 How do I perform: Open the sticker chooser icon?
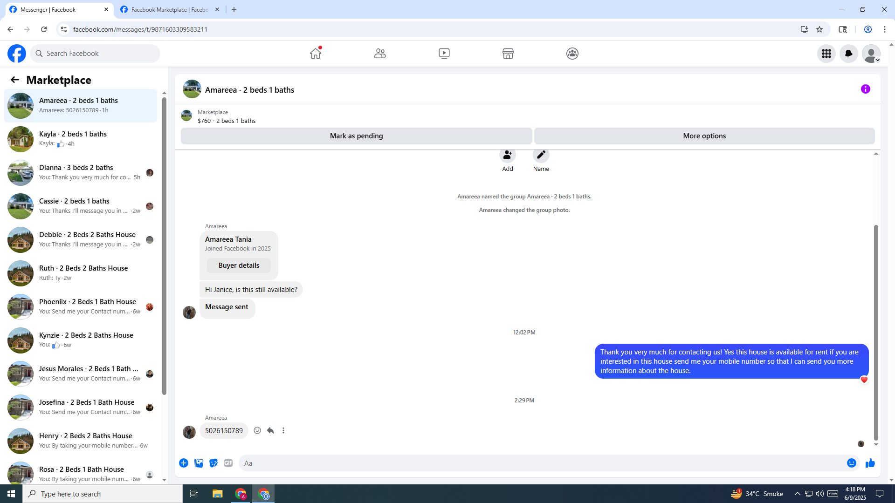[x=213, y=463]
